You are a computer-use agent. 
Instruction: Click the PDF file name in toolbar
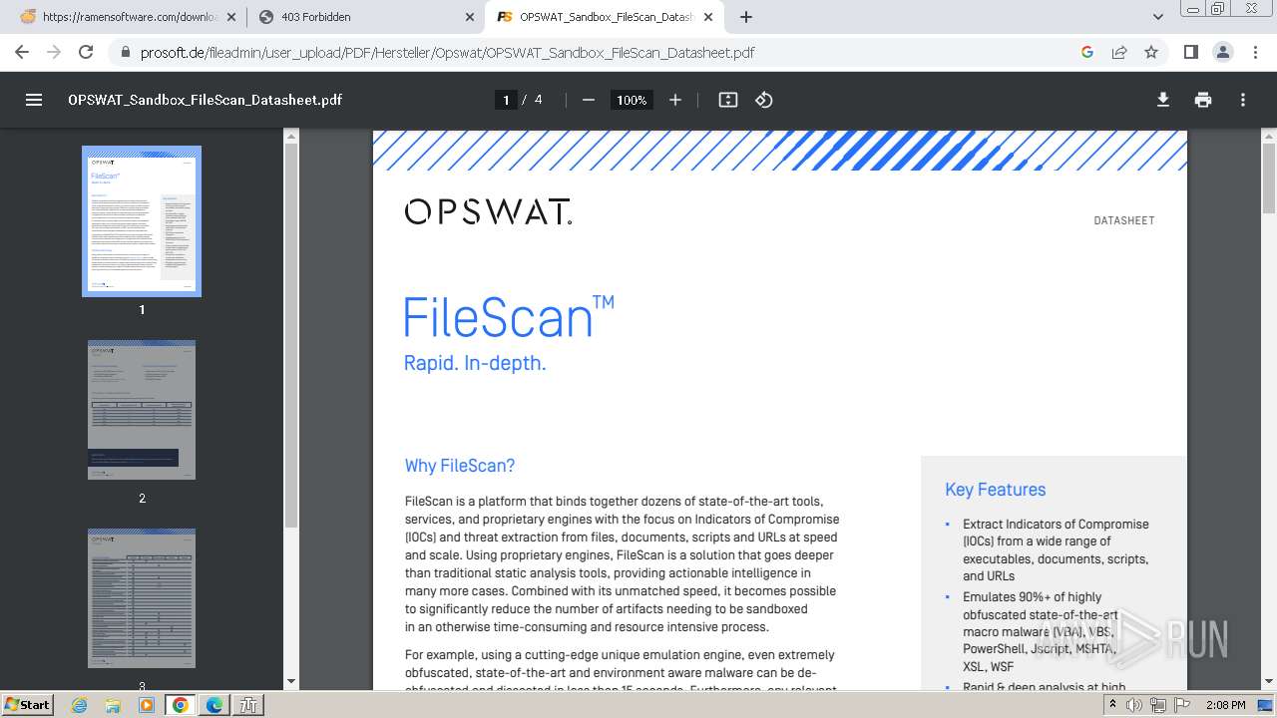click(205, 100)
